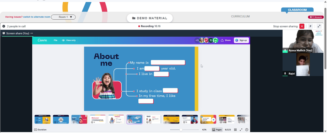
Task: Open the call settings gear icon
Action: (x=4, y=26)
